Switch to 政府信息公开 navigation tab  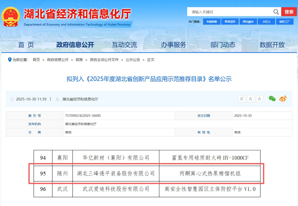click(x=75, y=45)
